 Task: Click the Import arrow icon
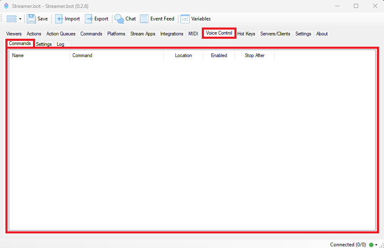[59, 19]
